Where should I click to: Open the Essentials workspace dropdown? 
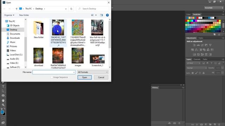coord(214,8)
